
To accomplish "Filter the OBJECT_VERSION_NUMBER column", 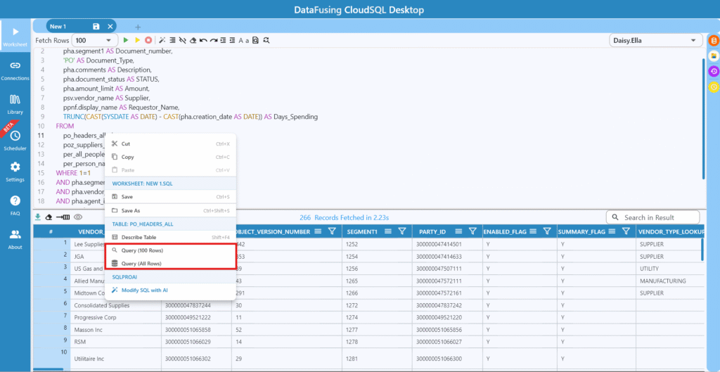I will 332,231.
